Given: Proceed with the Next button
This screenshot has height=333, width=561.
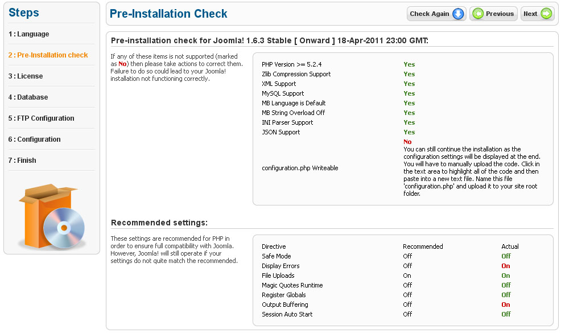Looking at the screenshot, I should pyautogui.click(x=537, y=14).
